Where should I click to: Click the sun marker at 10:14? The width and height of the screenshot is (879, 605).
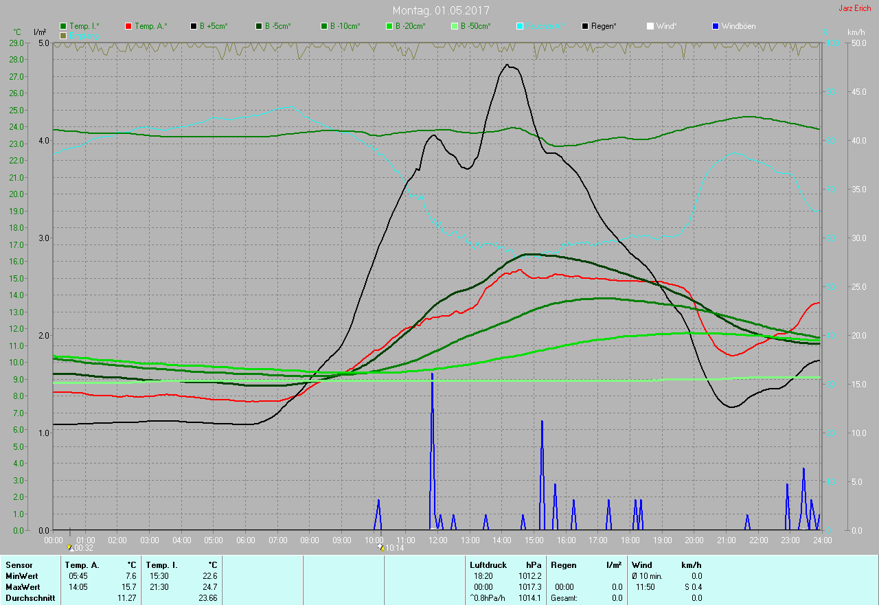[x=381, y=547]
